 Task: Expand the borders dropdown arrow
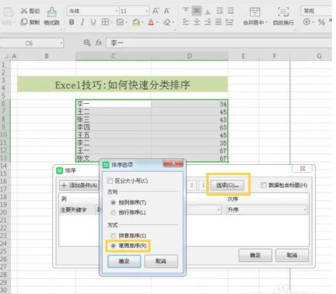[112, 22]
